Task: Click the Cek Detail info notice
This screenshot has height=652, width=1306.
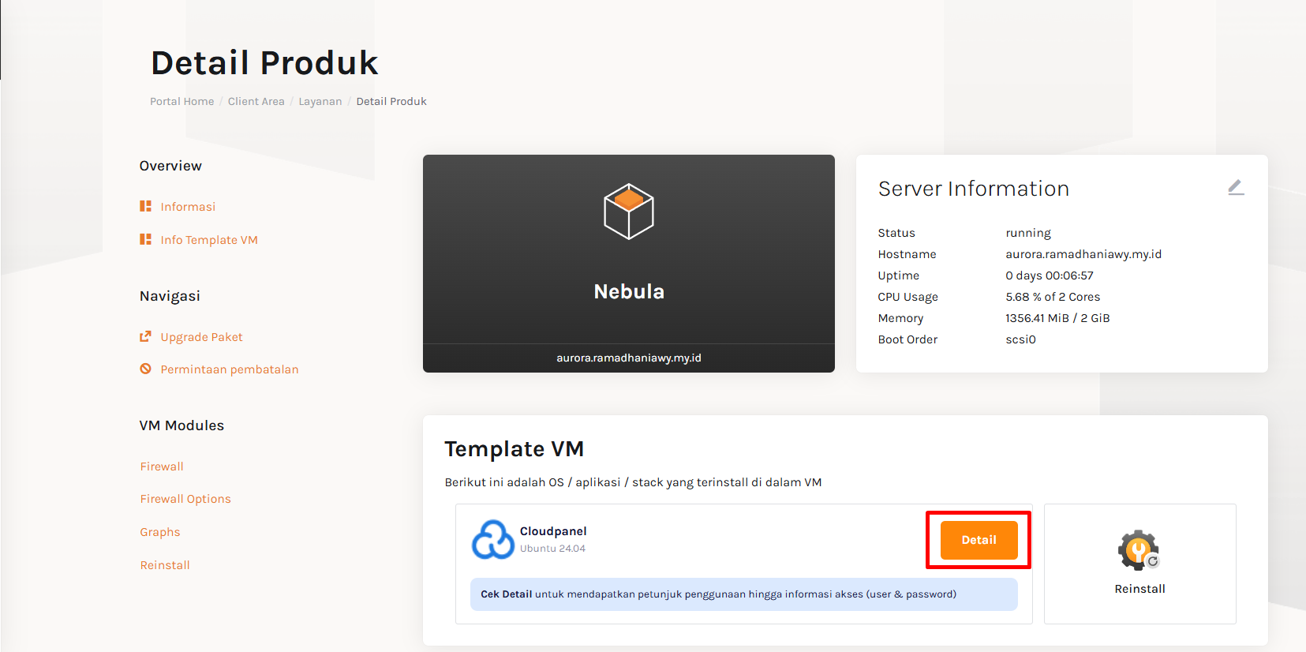Action: coord(744,594)
